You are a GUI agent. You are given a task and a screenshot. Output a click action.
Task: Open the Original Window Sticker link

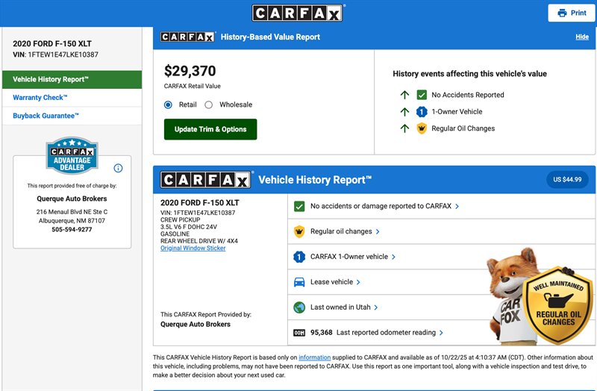coord(193,248)
